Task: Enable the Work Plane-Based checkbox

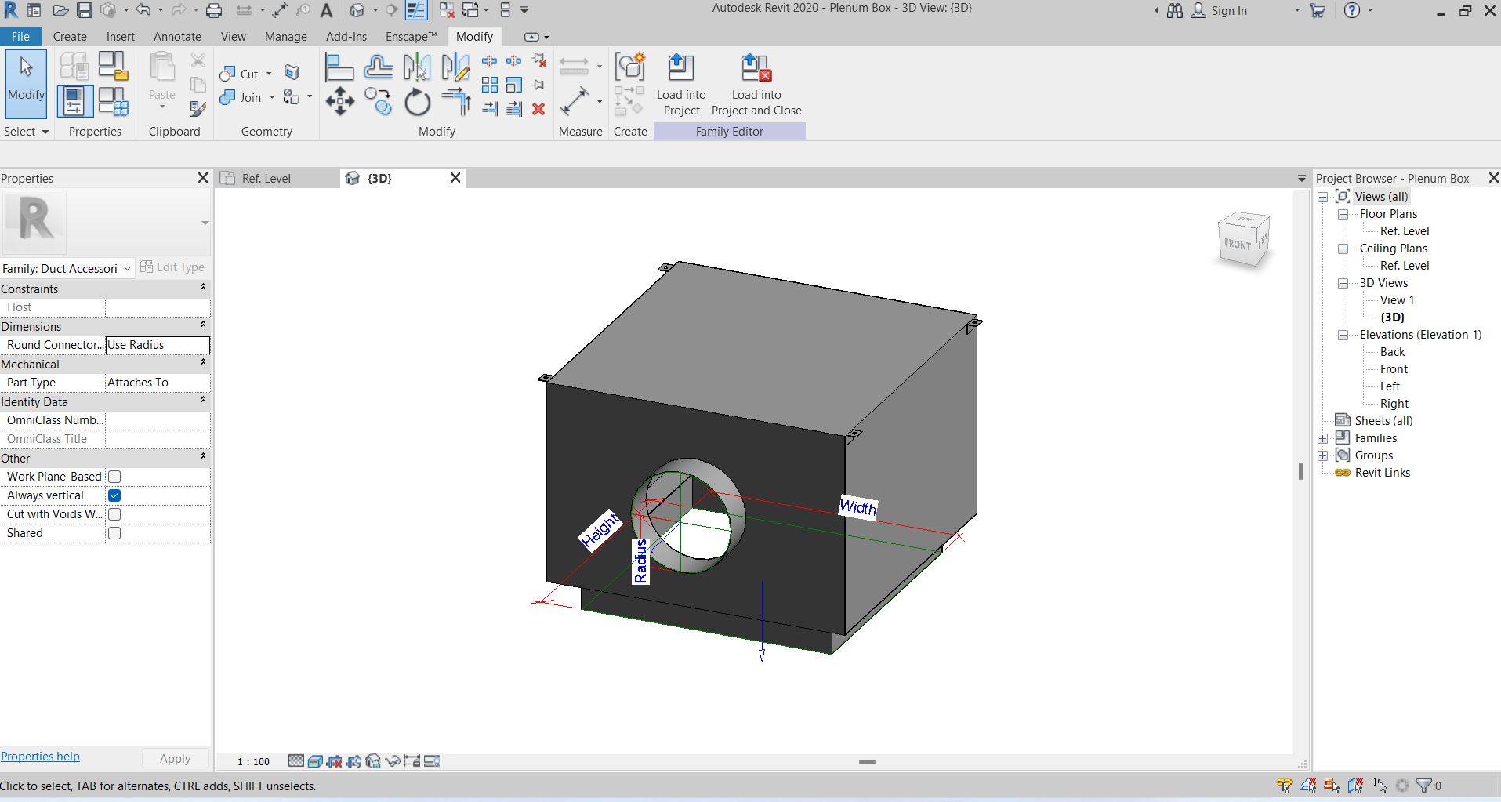Action: [x=114, y=477]
